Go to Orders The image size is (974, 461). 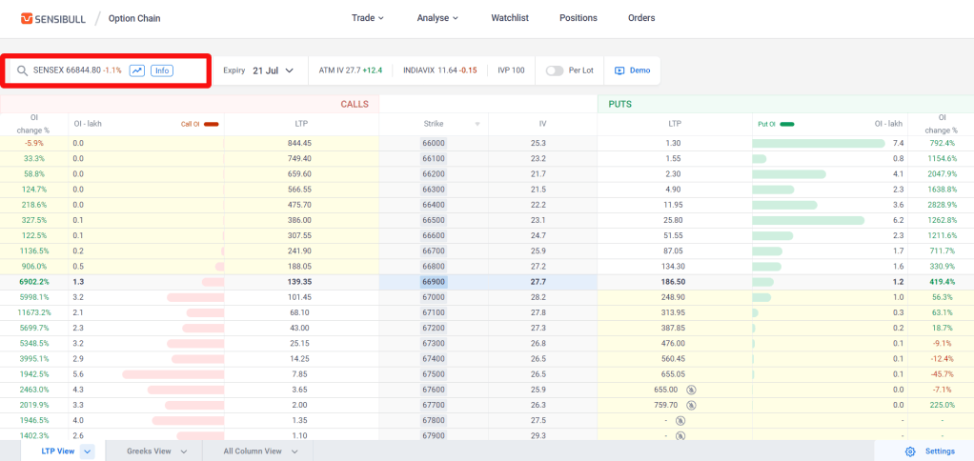pyautogui.click(x=641, y=18)
